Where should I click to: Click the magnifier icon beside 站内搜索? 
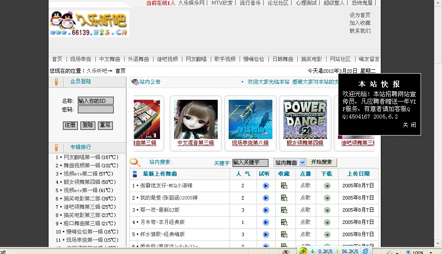coord(135,163)
